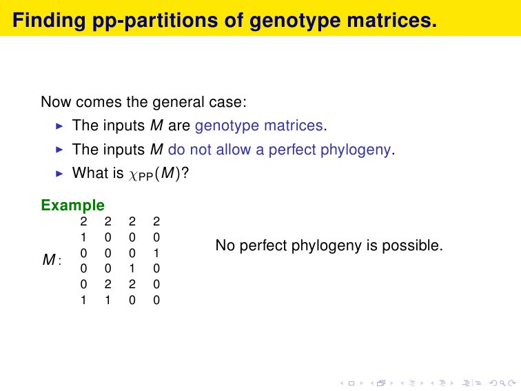Open the search magnifier icon
The image size is (521, 391).
[x=502, y=383]
